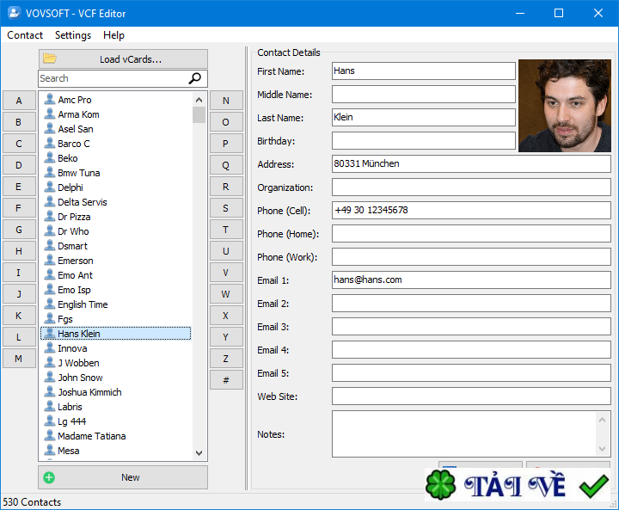Image resolution: width=619 pixels, height=510 pixels.
Task: Open the Help menu
Action: [113, 35]
